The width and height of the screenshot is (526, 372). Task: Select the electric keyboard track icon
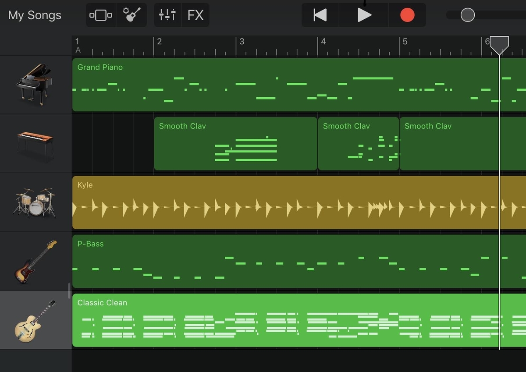tap(35, 142)
